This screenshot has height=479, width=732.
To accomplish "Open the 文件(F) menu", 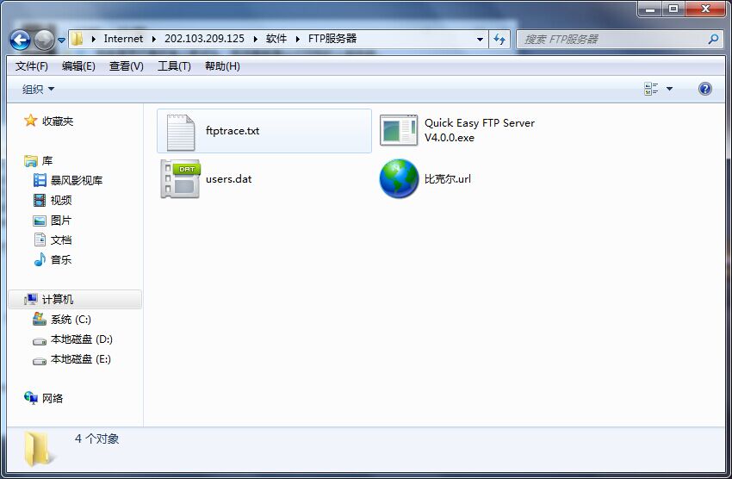I will coord(31,66).
